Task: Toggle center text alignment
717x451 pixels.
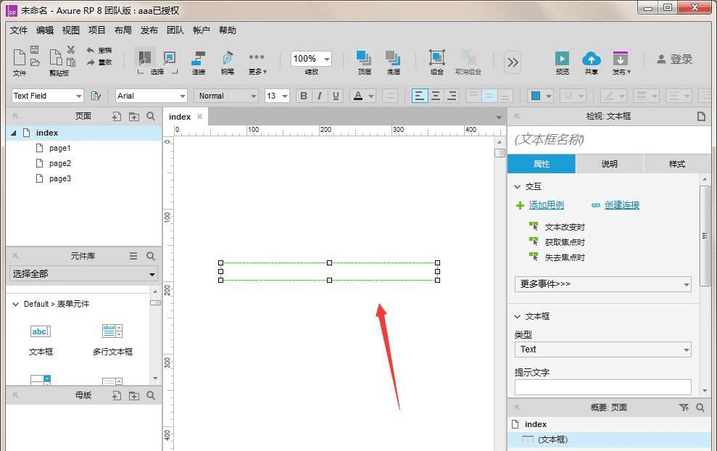Action: tap(436, 96)
